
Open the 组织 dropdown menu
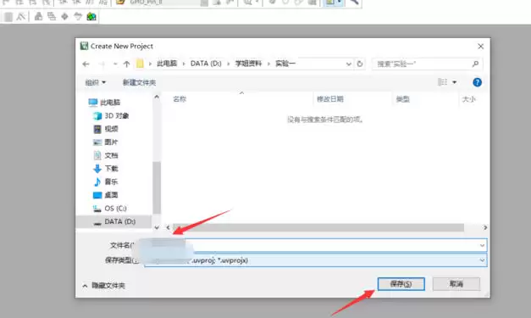point(96,82)
